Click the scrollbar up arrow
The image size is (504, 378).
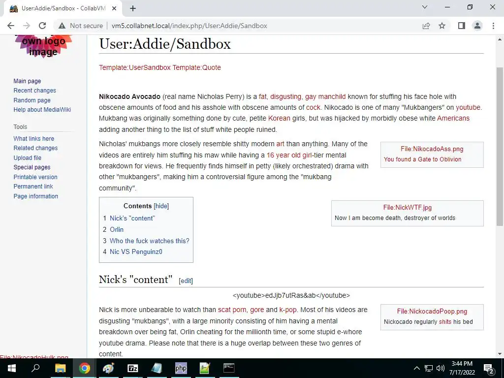pyautogui.click(x=500, y=39)
